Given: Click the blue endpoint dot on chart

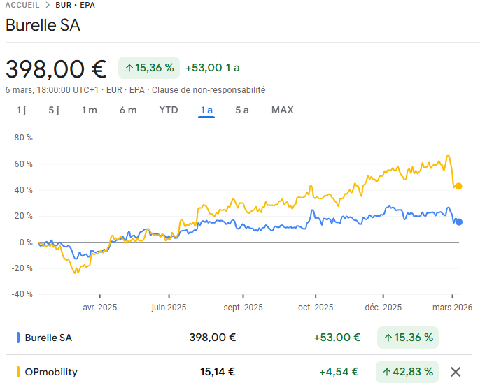Looking at the screenshot, I should 459,222.
